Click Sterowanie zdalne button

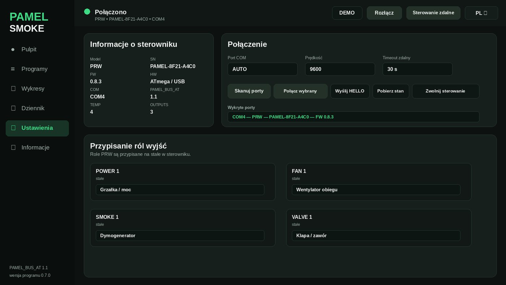(433, 13)
